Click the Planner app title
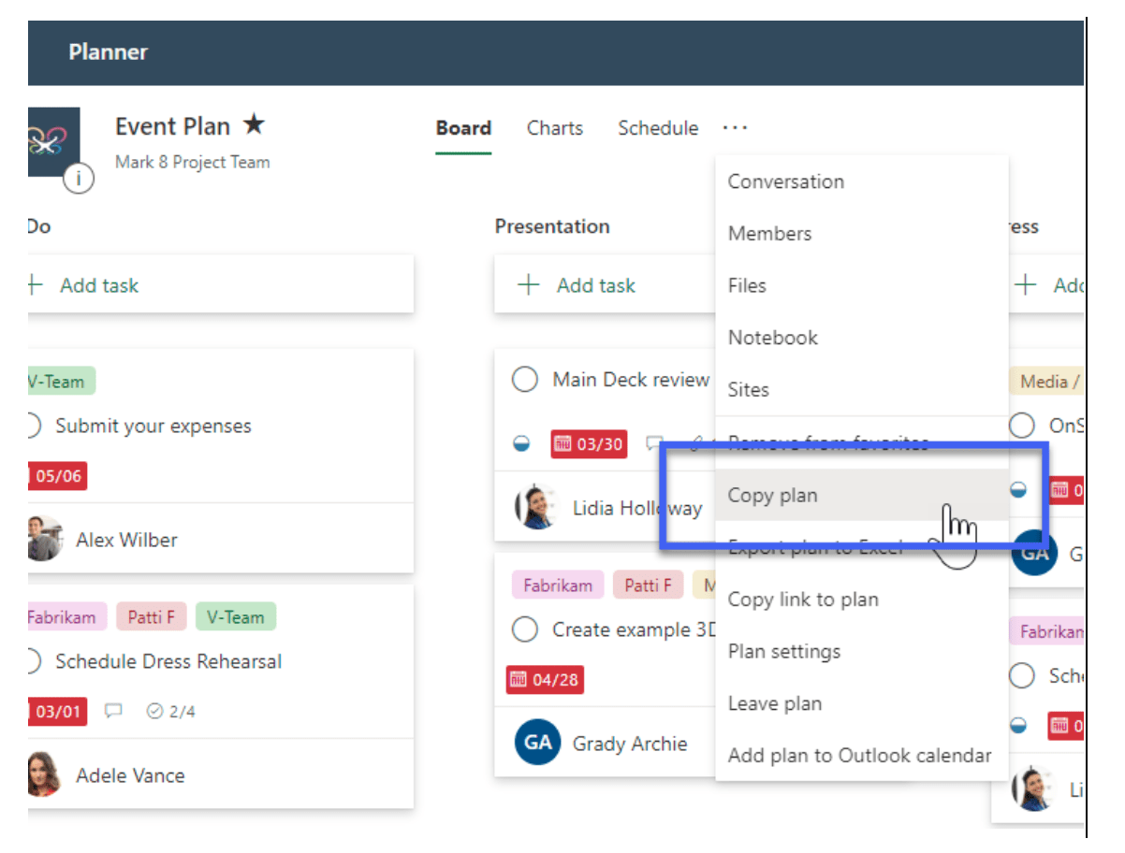Viewport: 1125px width, 853px height. pos(109,52)
